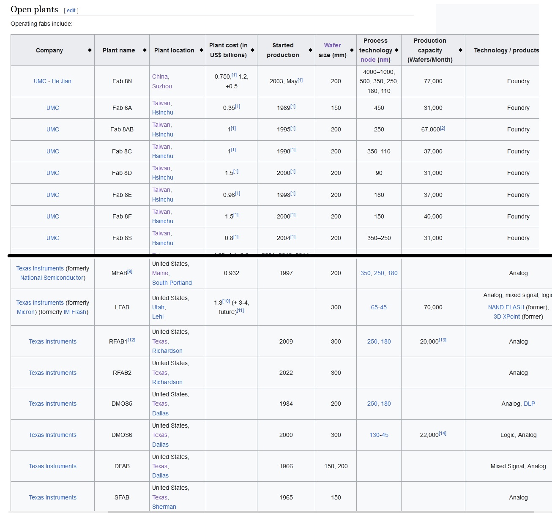The width and height of the screenshot is (552, 513).
Task: Sort by Process technology node arrows
Action: [x=396, y=50]
